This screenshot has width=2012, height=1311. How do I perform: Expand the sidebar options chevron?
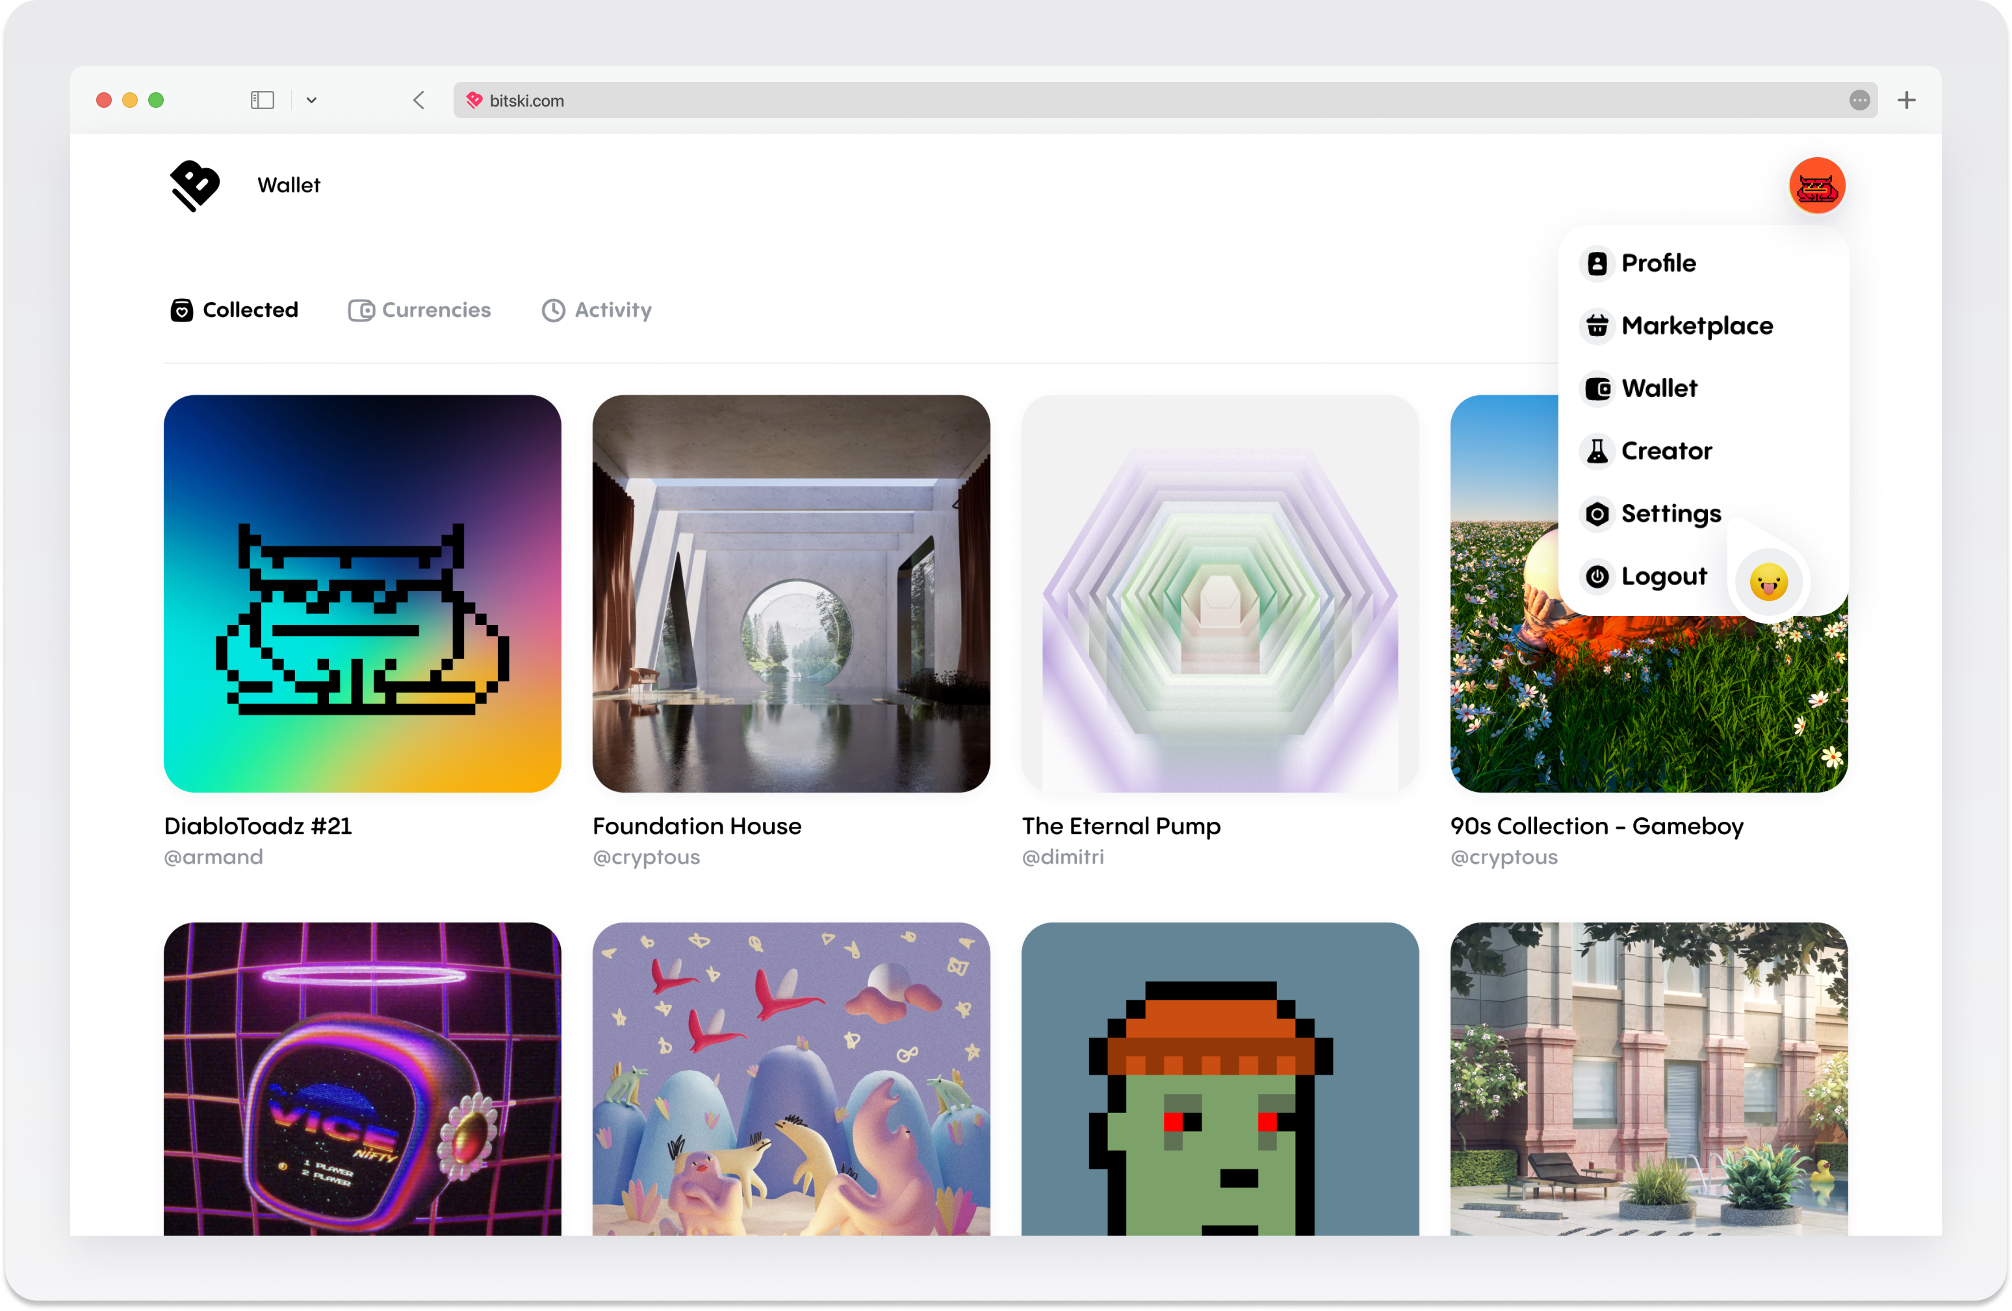tap(311, 101)
